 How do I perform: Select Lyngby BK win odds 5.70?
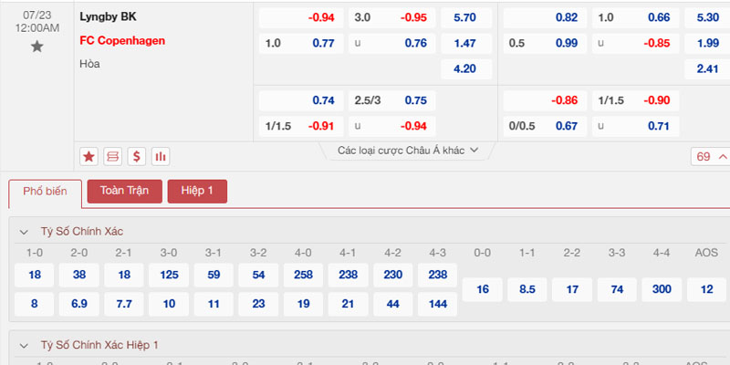click(466, 17)
